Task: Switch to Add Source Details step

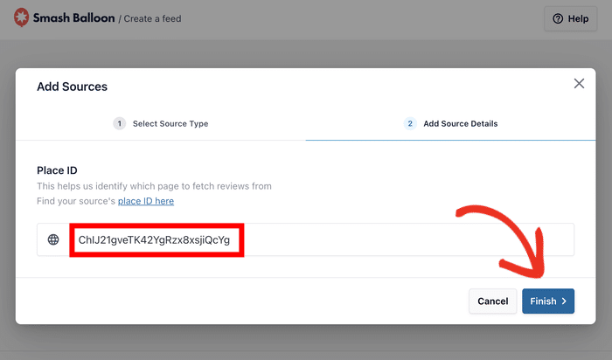Action: [x=460, y=124]
